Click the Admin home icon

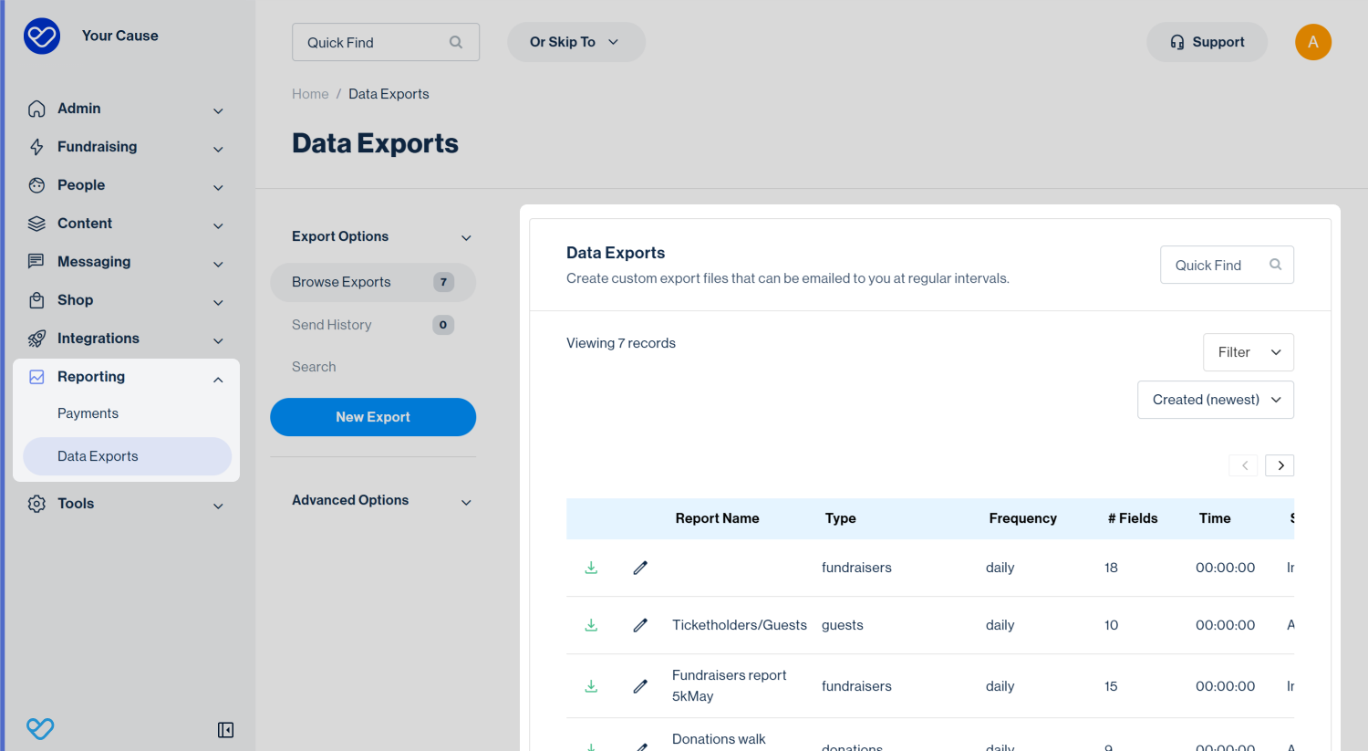tap(36, 109)
